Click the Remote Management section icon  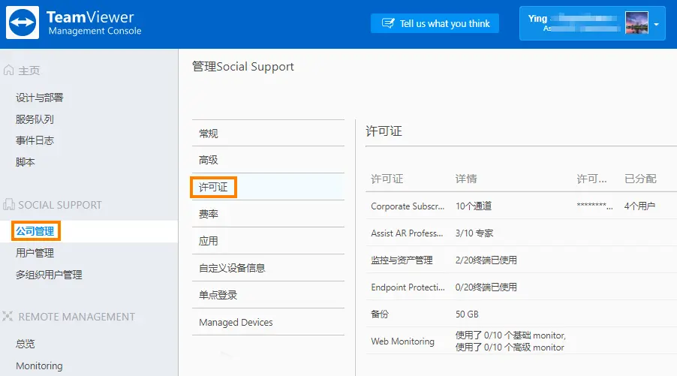coord(8,317)
